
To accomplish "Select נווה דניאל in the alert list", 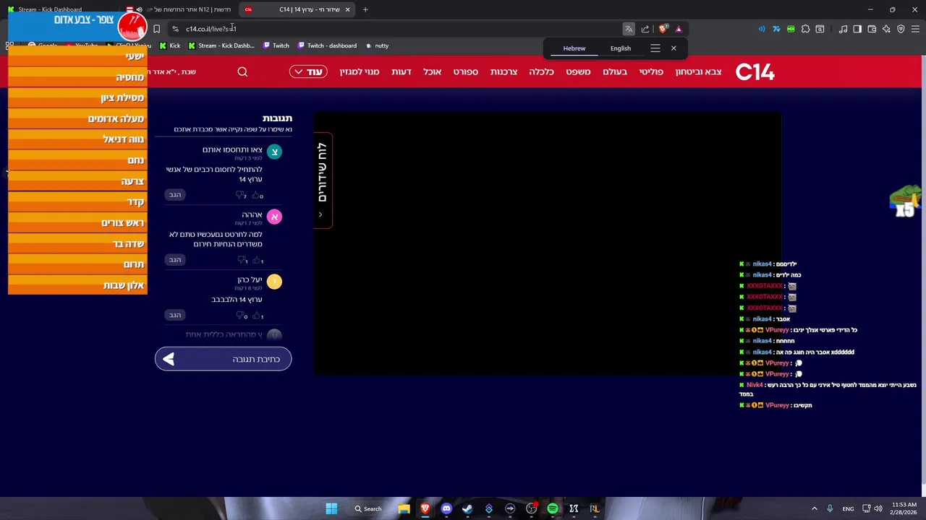I will pyautogui.click(x=77, y=139).
